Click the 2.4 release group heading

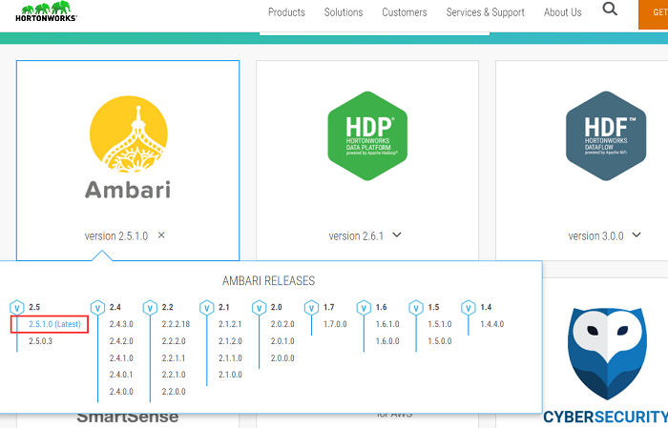point(115,307)
